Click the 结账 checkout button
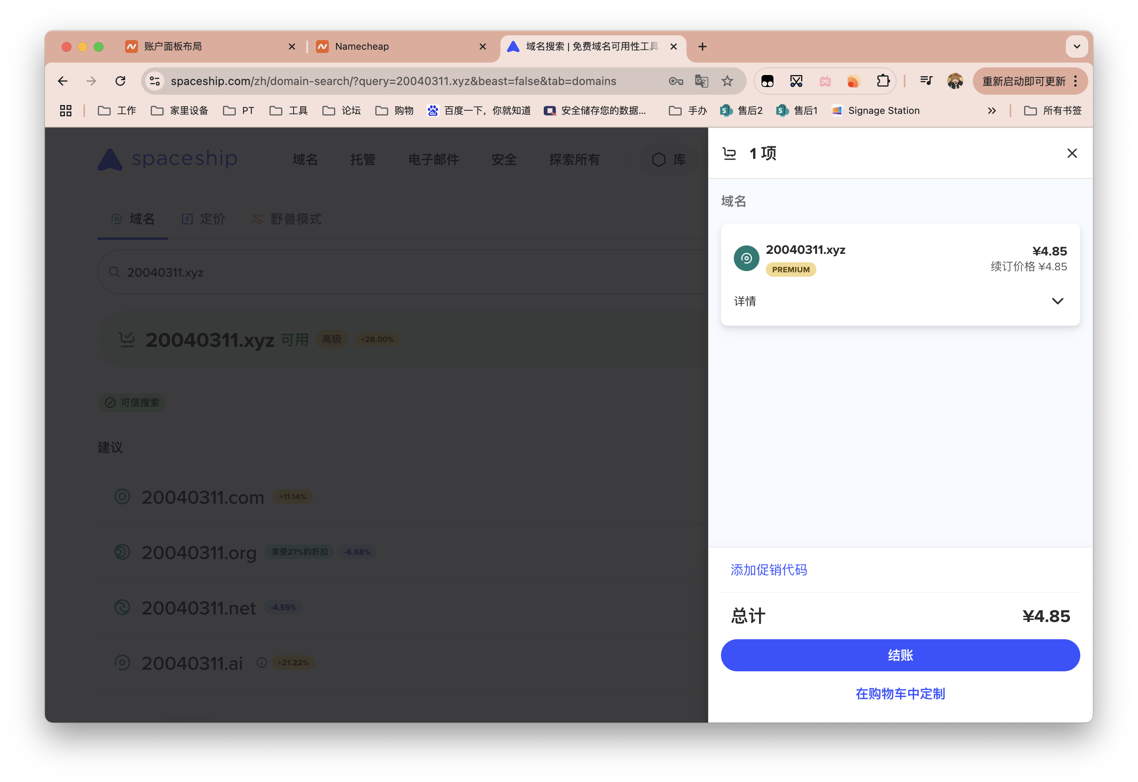This screenshot has height=782, width=1138. 900,655
